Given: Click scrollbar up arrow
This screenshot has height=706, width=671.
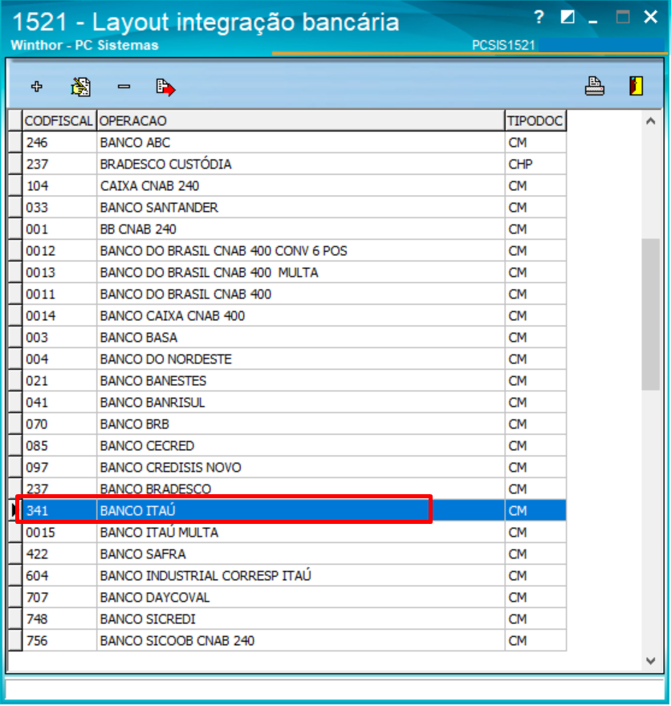Looking at the screenshot, I should pyautogui.click(x=650, y=121).
